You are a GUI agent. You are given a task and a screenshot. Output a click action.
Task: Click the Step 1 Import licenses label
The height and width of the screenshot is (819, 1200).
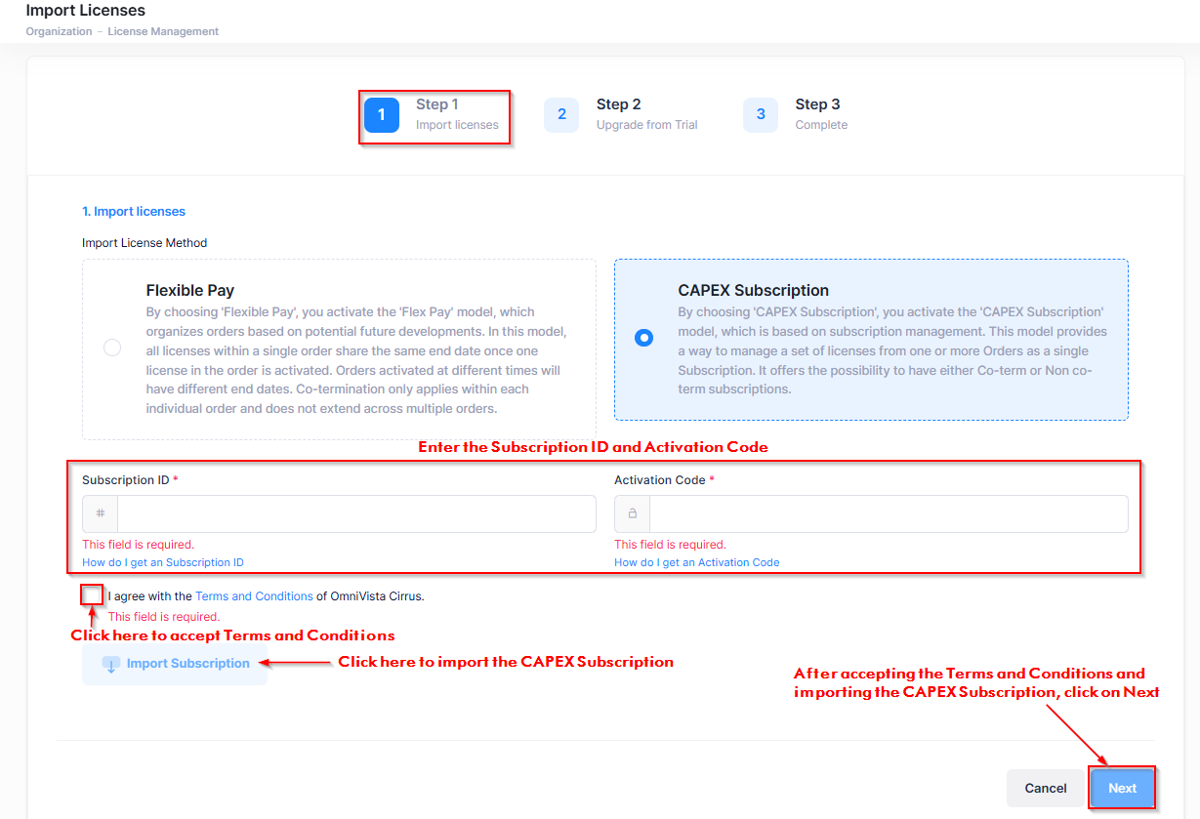456,114
